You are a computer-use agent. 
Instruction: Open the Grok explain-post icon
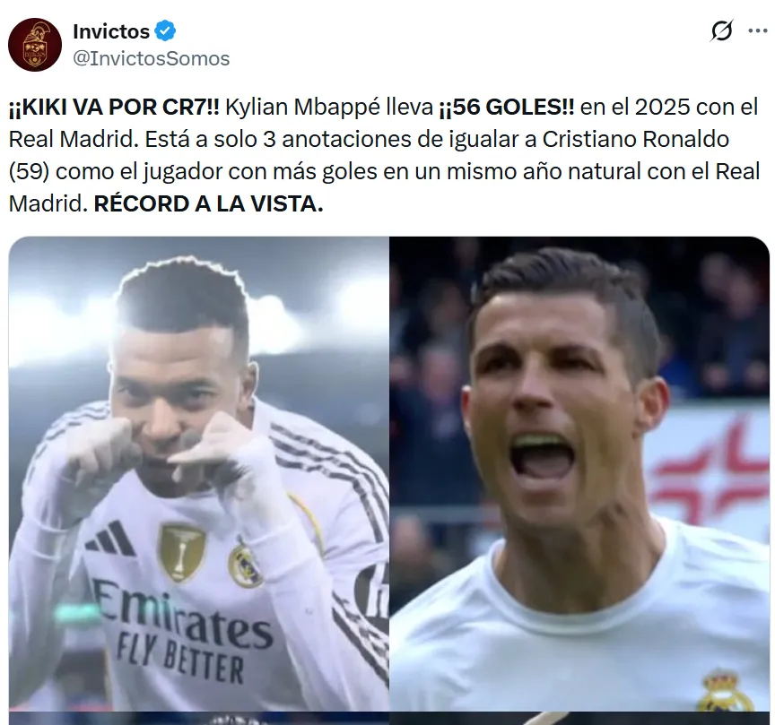[x=721, y=31]
